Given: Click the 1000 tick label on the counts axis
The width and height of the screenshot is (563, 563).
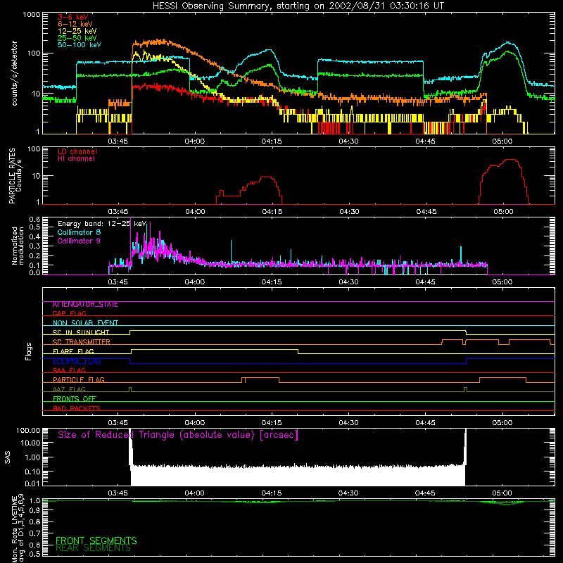Looking at the screenshot, I should (x=32, y=15).
